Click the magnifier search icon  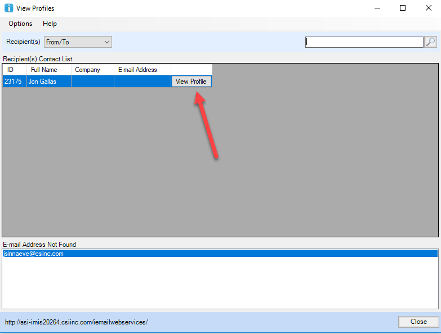430,42
